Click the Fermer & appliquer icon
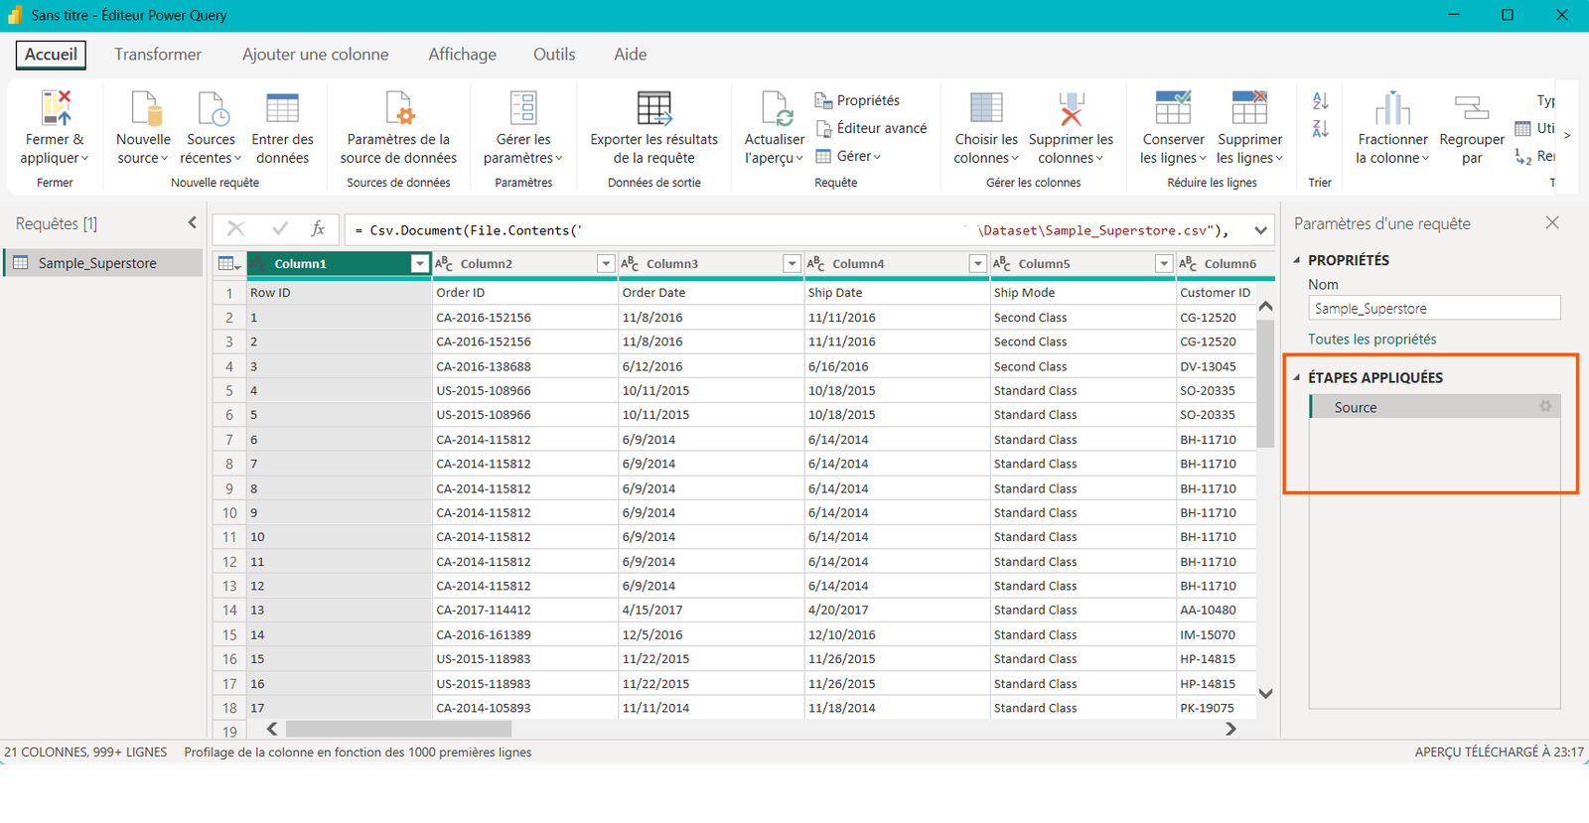Image resolution: width=1589 pixels, height=823 pixels. tap(56, 107)
